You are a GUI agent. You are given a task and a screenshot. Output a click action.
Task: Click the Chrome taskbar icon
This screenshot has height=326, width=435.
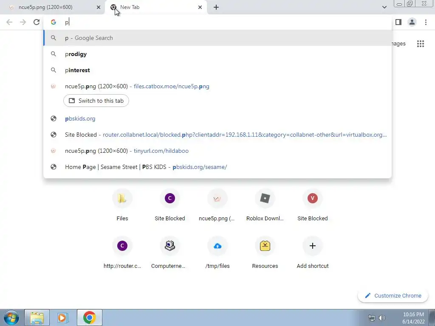click(x=89, y=318)
